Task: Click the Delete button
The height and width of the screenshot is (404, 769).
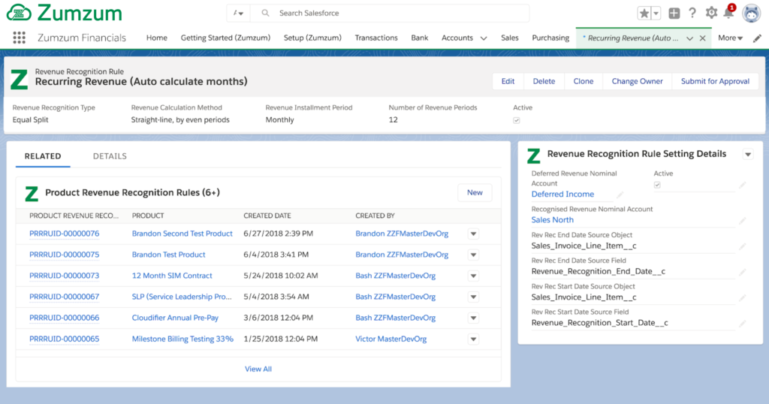Action: (544, 81)
